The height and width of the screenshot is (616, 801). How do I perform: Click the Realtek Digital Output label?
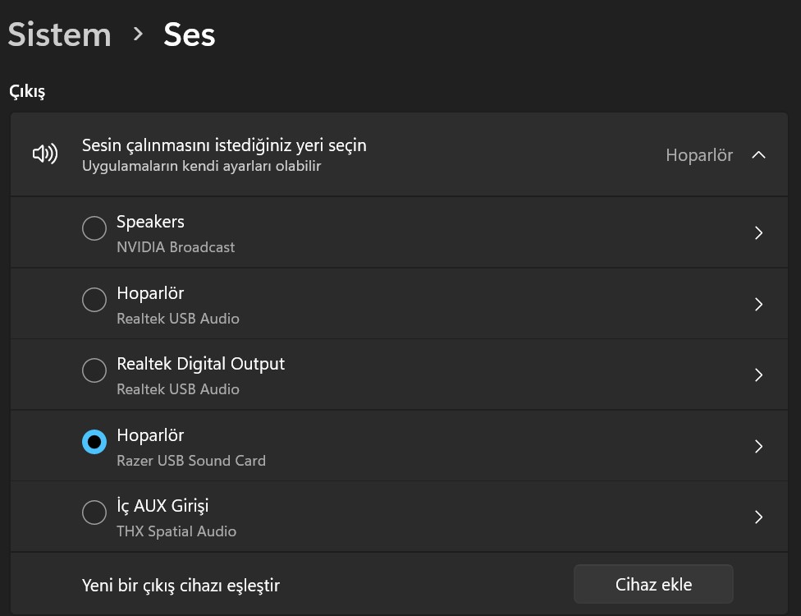pyautogui.click(x=200, y=364)
